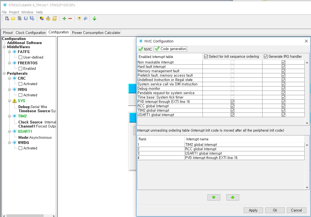This screenshot has height=217, width=311.
Task: Move interrupt down with green down arrow
Action: click(x=214, y=197)
